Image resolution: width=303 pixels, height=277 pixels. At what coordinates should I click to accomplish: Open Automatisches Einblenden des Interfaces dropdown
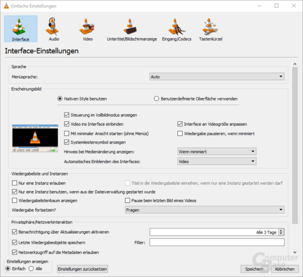click(217, 162)
